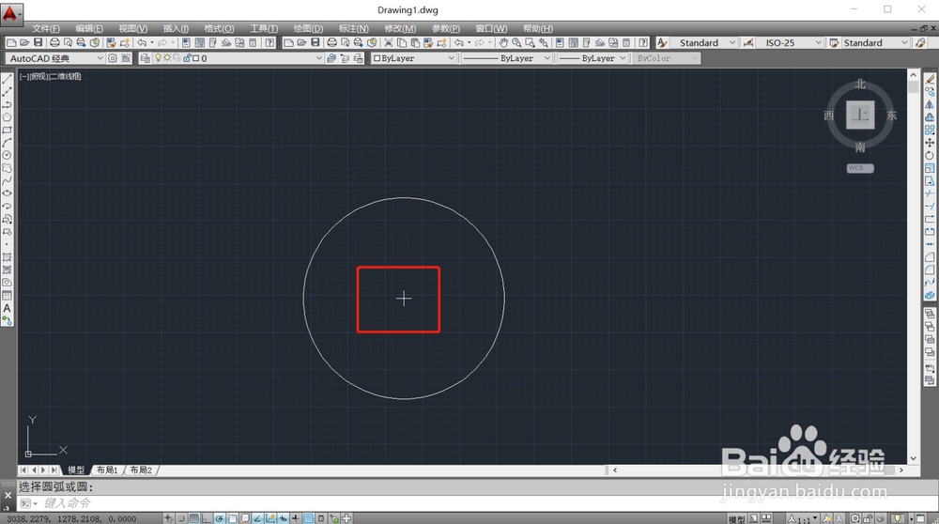Switch to the 布局2 layout tab
Screen dimensions: 939x524
[x=141, y=470]
